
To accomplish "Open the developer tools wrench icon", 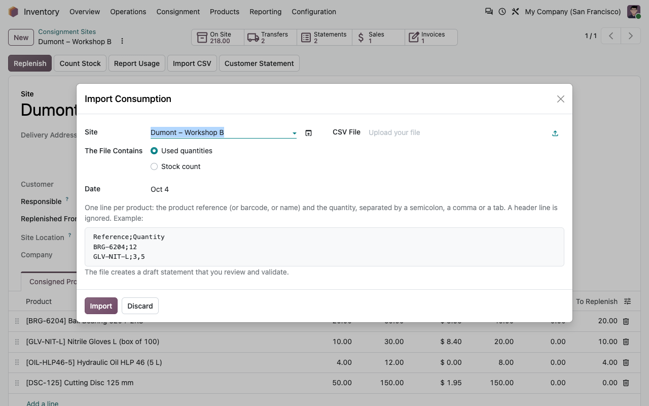I will 515,12.
